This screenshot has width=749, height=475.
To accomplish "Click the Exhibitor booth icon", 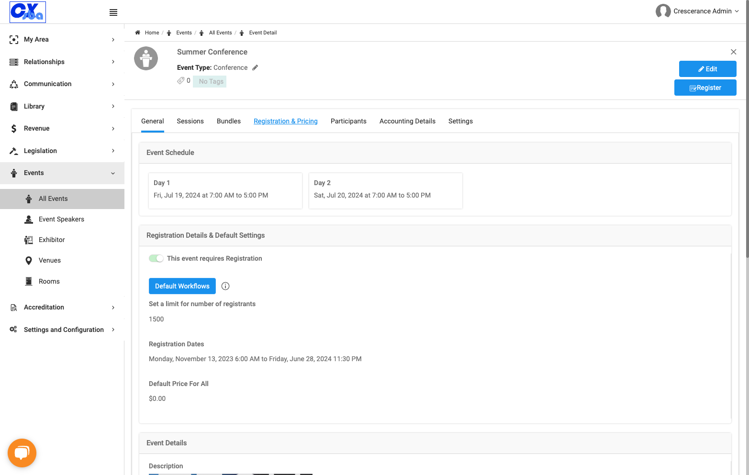I will click(29, 240).
